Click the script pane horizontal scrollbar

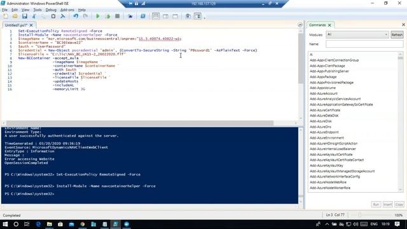(x=140, y=123)
